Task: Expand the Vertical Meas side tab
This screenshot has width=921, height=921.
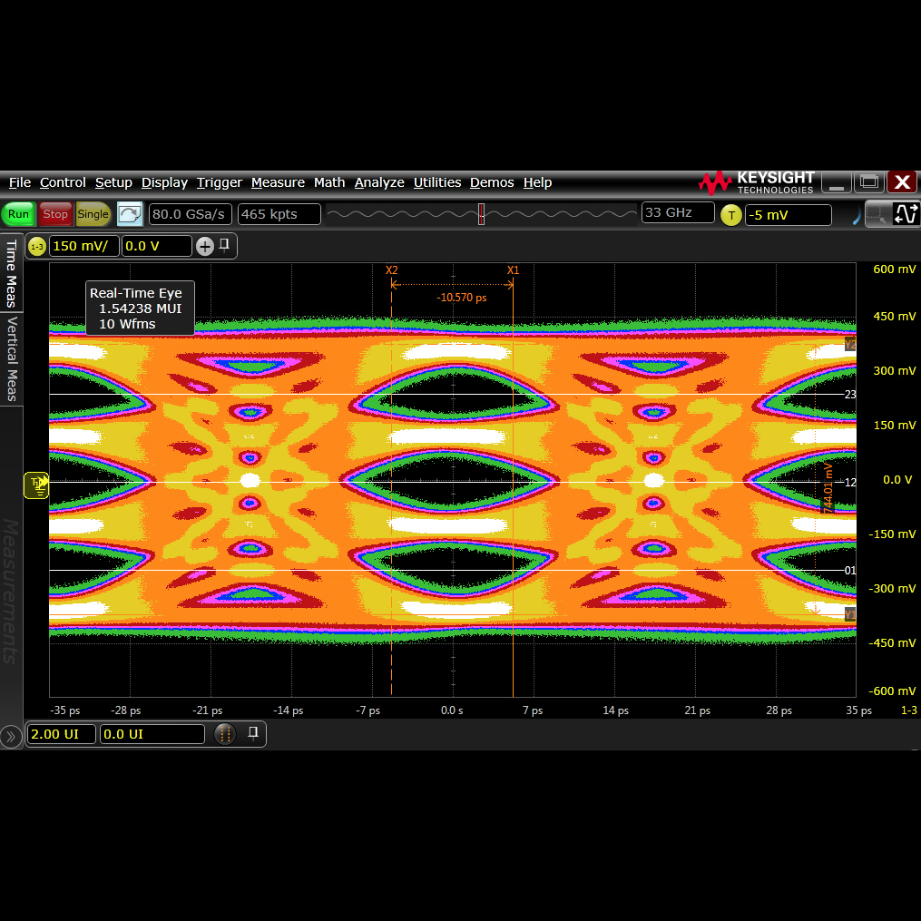Action: point(12,359)
